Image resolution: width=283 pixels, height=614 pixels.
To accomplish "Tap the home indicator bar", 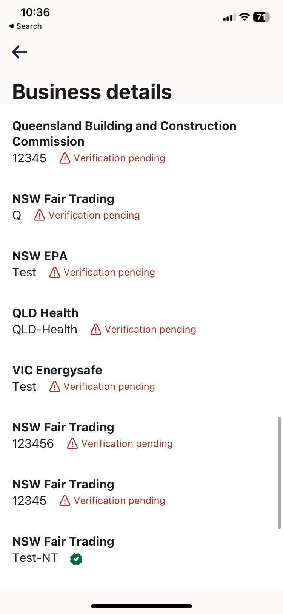I will (x=141, y=606).
